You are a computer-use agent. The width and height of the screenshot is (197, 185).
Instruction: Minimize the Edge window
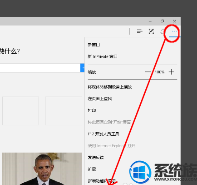[x=150, y=21]
